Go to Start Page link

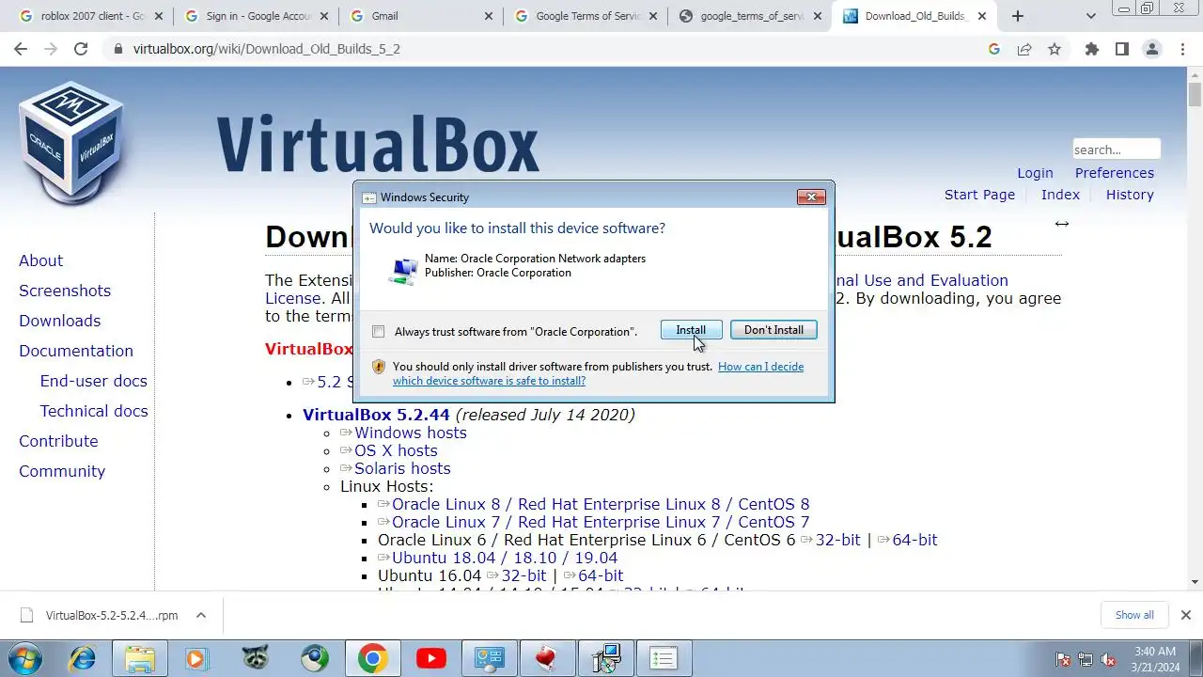coord(979,195)
